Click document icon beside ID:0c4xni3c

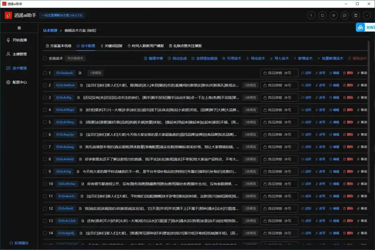(x=82, y=196)
